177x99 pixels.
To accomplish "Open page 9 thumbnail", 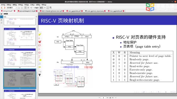I will click(x=20, y=37).
